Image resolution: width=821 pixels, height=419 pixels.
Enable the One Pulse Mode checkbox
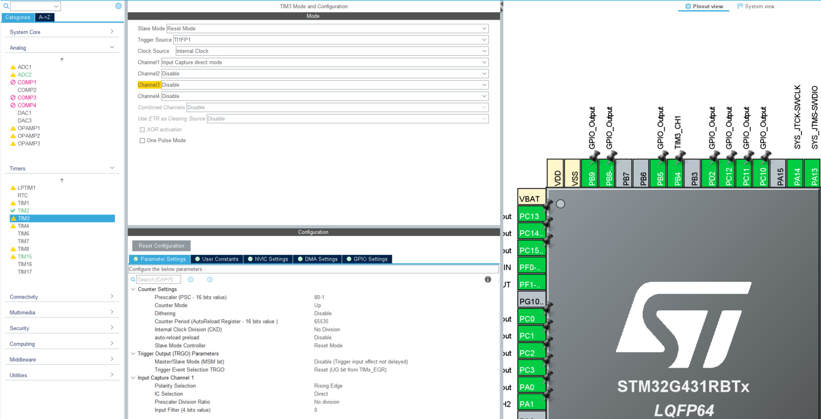[x=142, y=141]
